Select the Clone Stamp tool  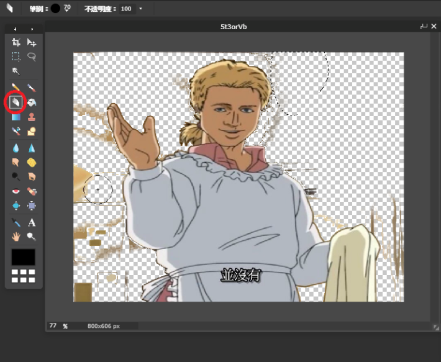(32, 117)
